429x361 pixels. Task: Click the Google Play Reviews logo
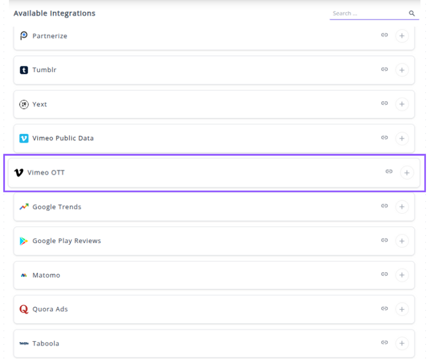click(x=23, y=241)
